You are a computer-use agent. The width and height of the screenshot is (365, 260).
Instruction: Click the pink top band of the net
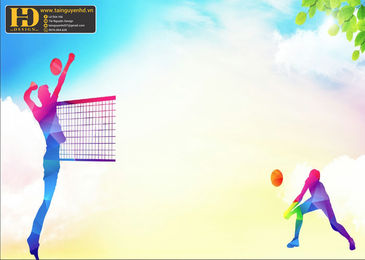pos(86,100)
